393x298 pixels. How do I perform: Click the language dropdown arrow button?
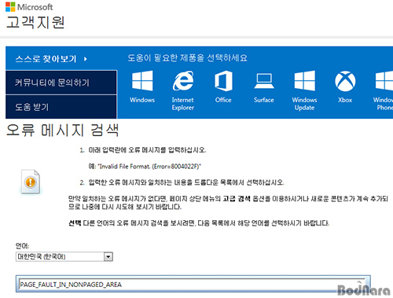click(108, 256)
